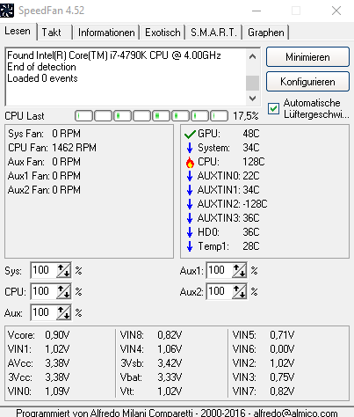Open settings with Konfigurieren button

tap(307, 82)
